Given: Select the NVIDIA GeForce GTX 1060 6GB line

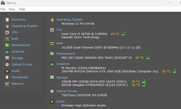Looking at the screenshot, I should (x=110, y=71).
